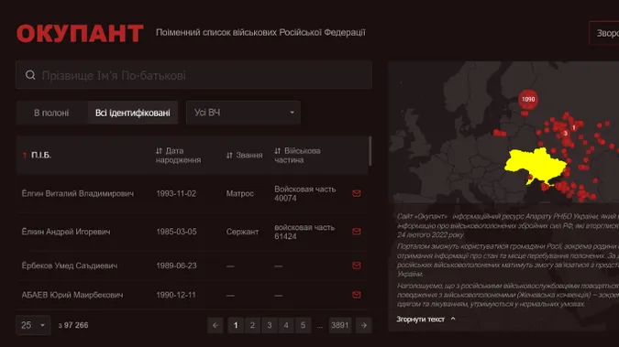Open envelope icon for АБАЕВ Юрий row
619x347 pixels.
357,295
